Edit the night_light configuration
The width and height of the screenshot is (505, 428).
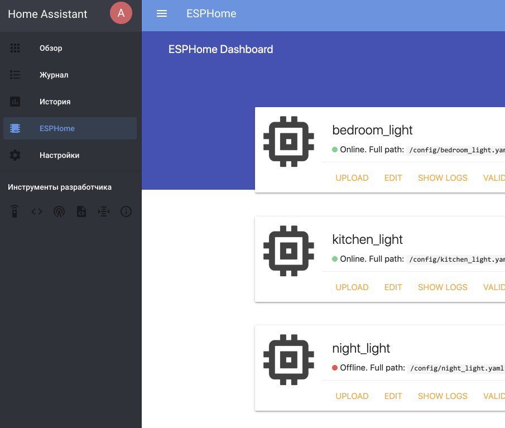393,396
